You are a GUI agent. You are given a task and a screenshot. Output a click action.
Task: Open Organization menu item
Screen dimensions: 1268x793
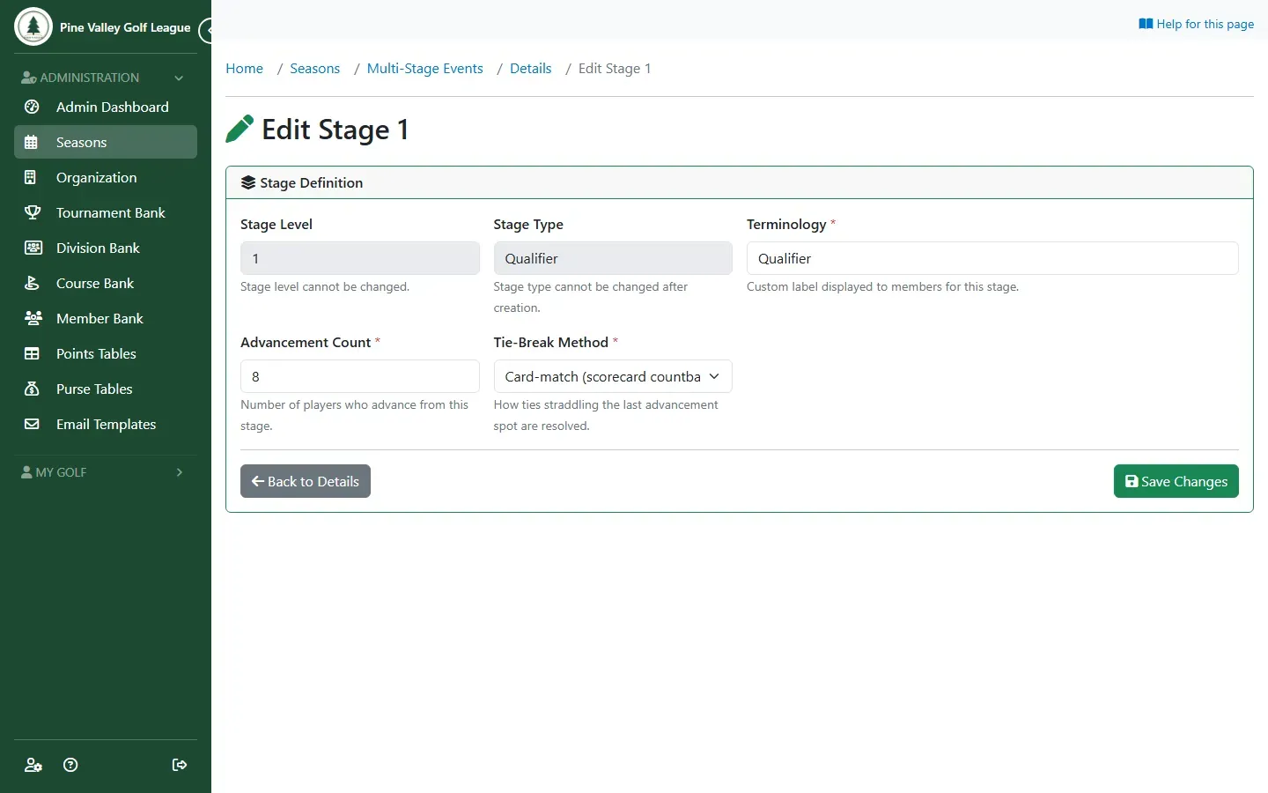[x=106, y=177]
